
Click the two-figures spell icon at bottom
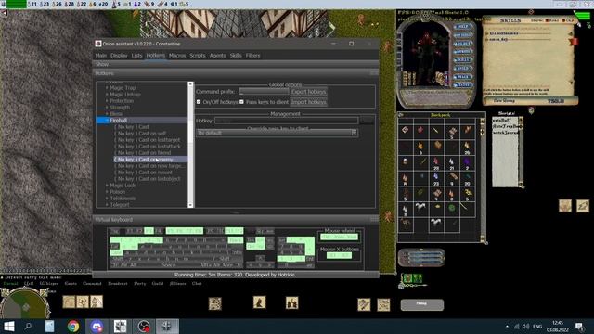(x=291, y=302)
